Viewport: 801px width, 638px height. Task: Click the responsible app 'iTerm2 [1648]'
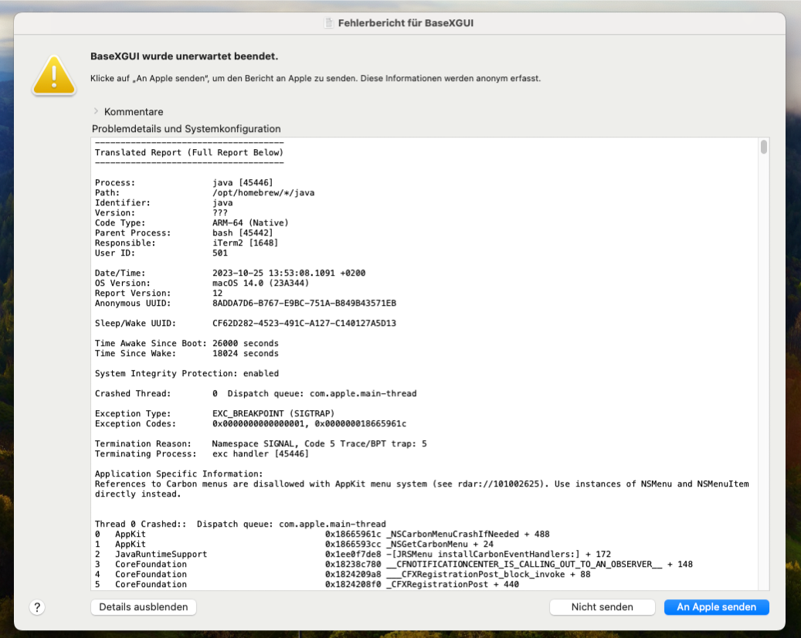245,243
